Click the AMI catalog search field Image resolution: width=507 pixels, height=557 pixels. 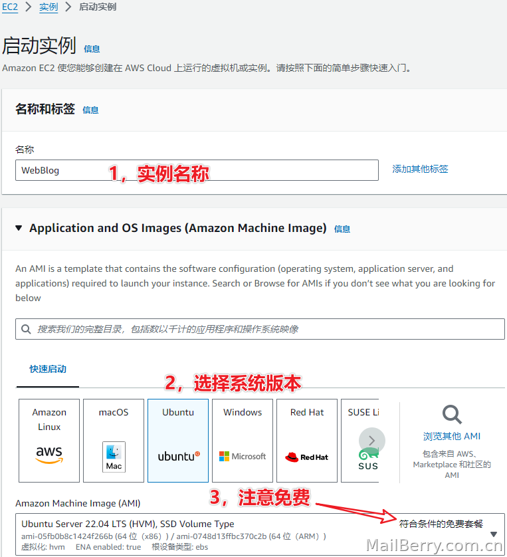click(260, 329)
